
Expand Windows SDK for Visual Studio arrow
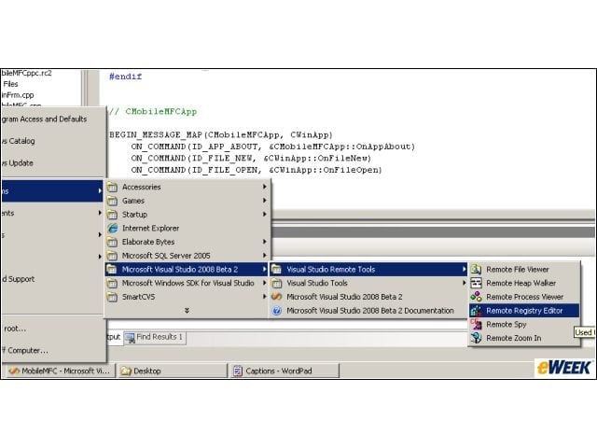[264, 283]
